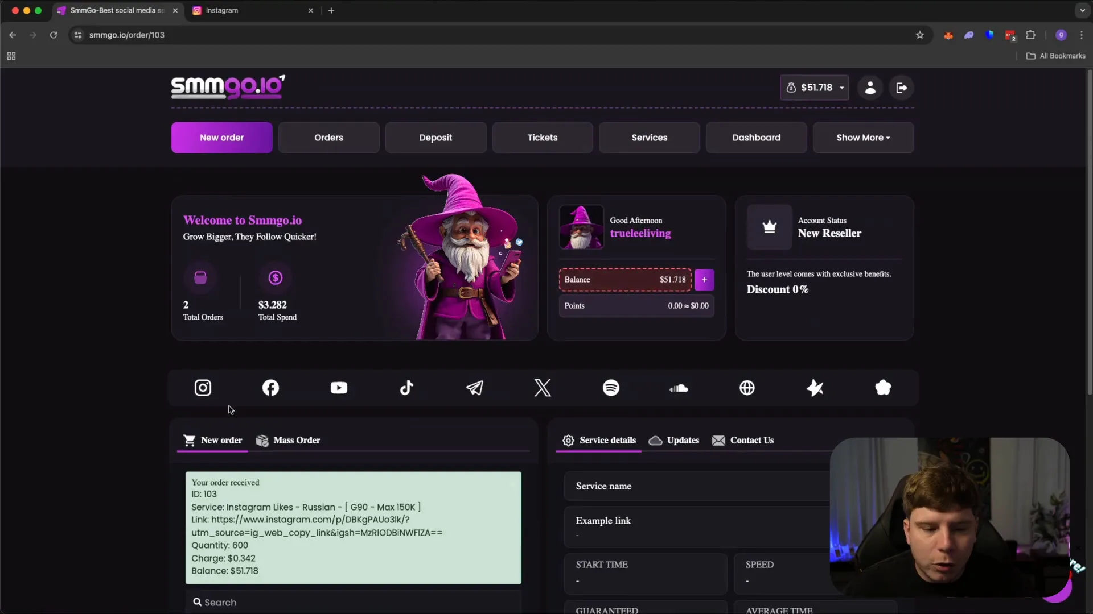Switch to the Contact Us tab
The height and width of the screenshot is (614, 1093).
pyautogui.click(x=743, y=440)
